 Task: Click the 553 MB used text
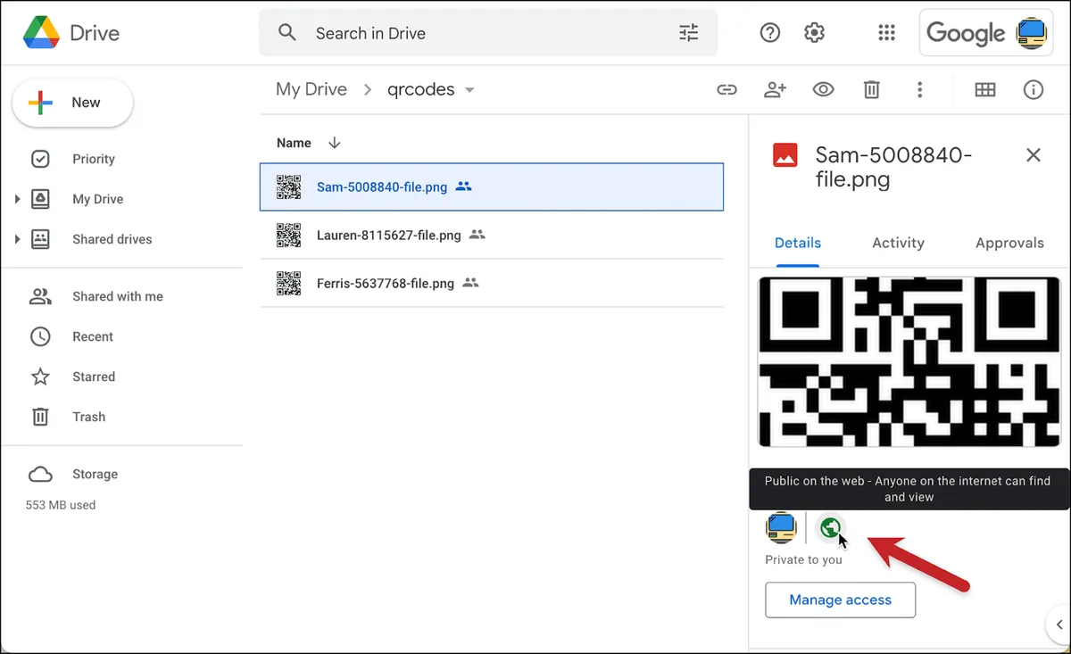click(x=61, y=505)
